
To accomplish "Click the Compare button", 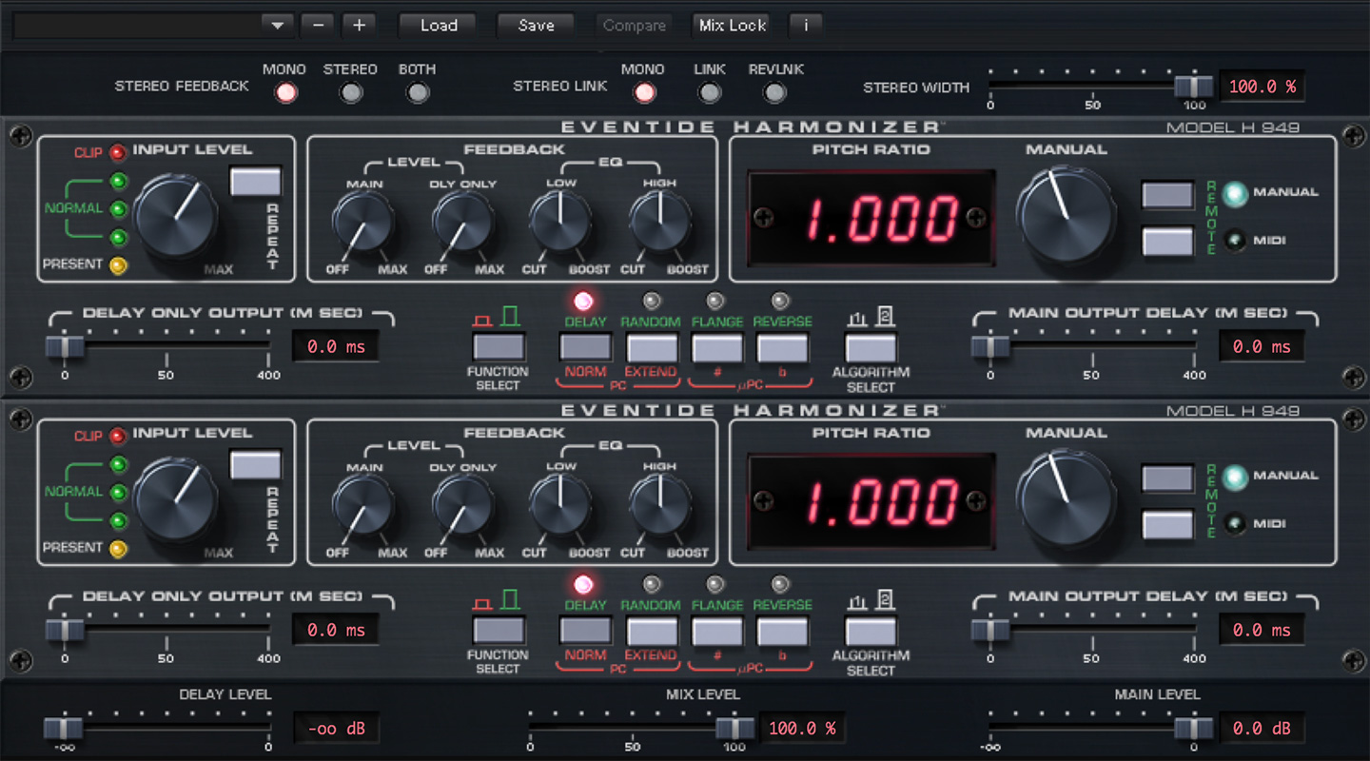I will click(x=635, y=26).
